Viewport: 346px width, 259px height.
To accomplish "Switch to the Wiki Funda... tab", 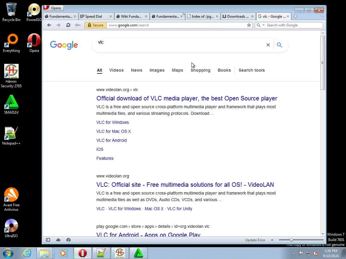I will [132, 16].
